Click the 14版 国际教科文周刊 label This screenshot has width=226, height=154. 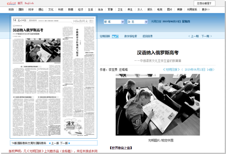click(x=29, y=143)
